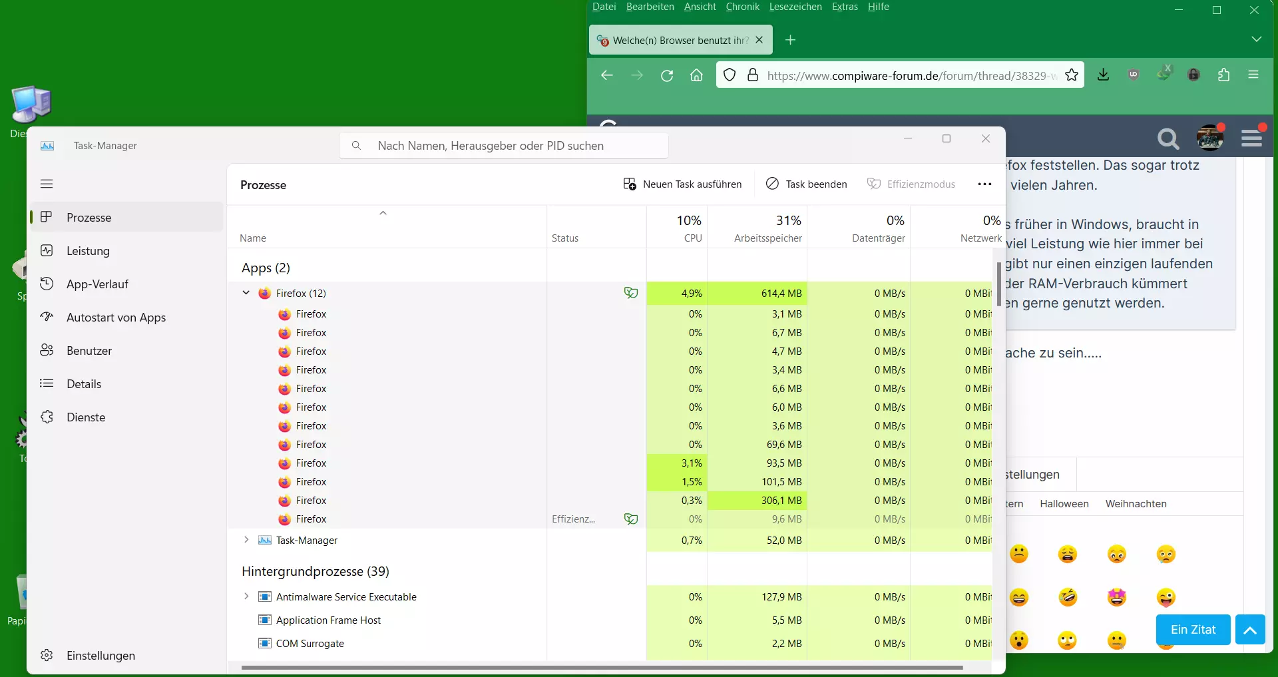Click horizontal scrollbar of process list
The image size is (1278, 677).
pos(602,667)
